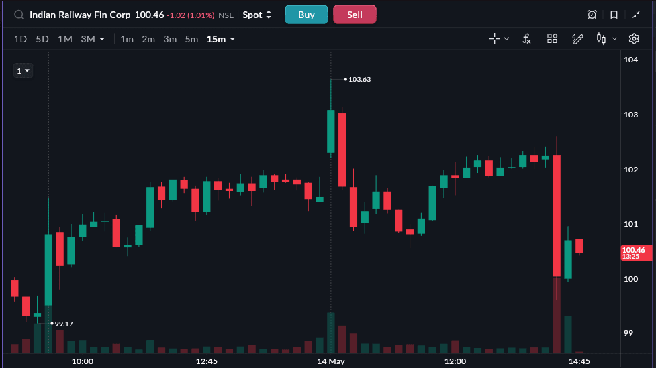Select the candlestick chart type icon
This screenshot has width=656, height=368.
pos(601,39)
